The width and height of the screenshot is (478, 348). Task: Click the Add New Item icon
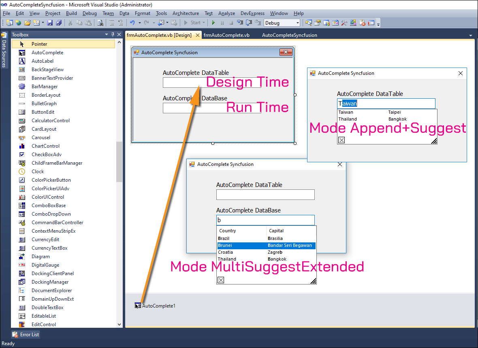pos(36,23)
